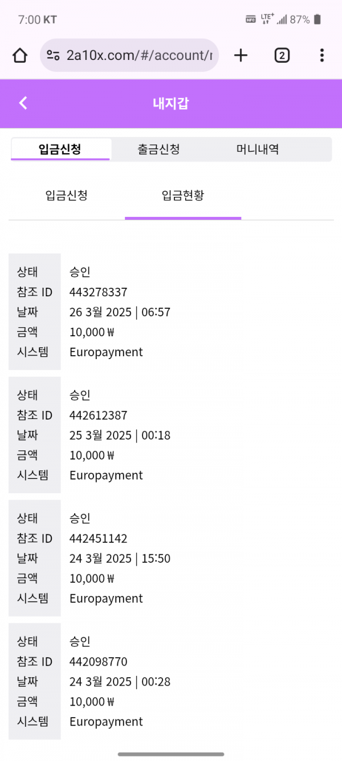Open the browser three-dot menu
The width and height of the screenshot is (342, 761).
(322, 55)
